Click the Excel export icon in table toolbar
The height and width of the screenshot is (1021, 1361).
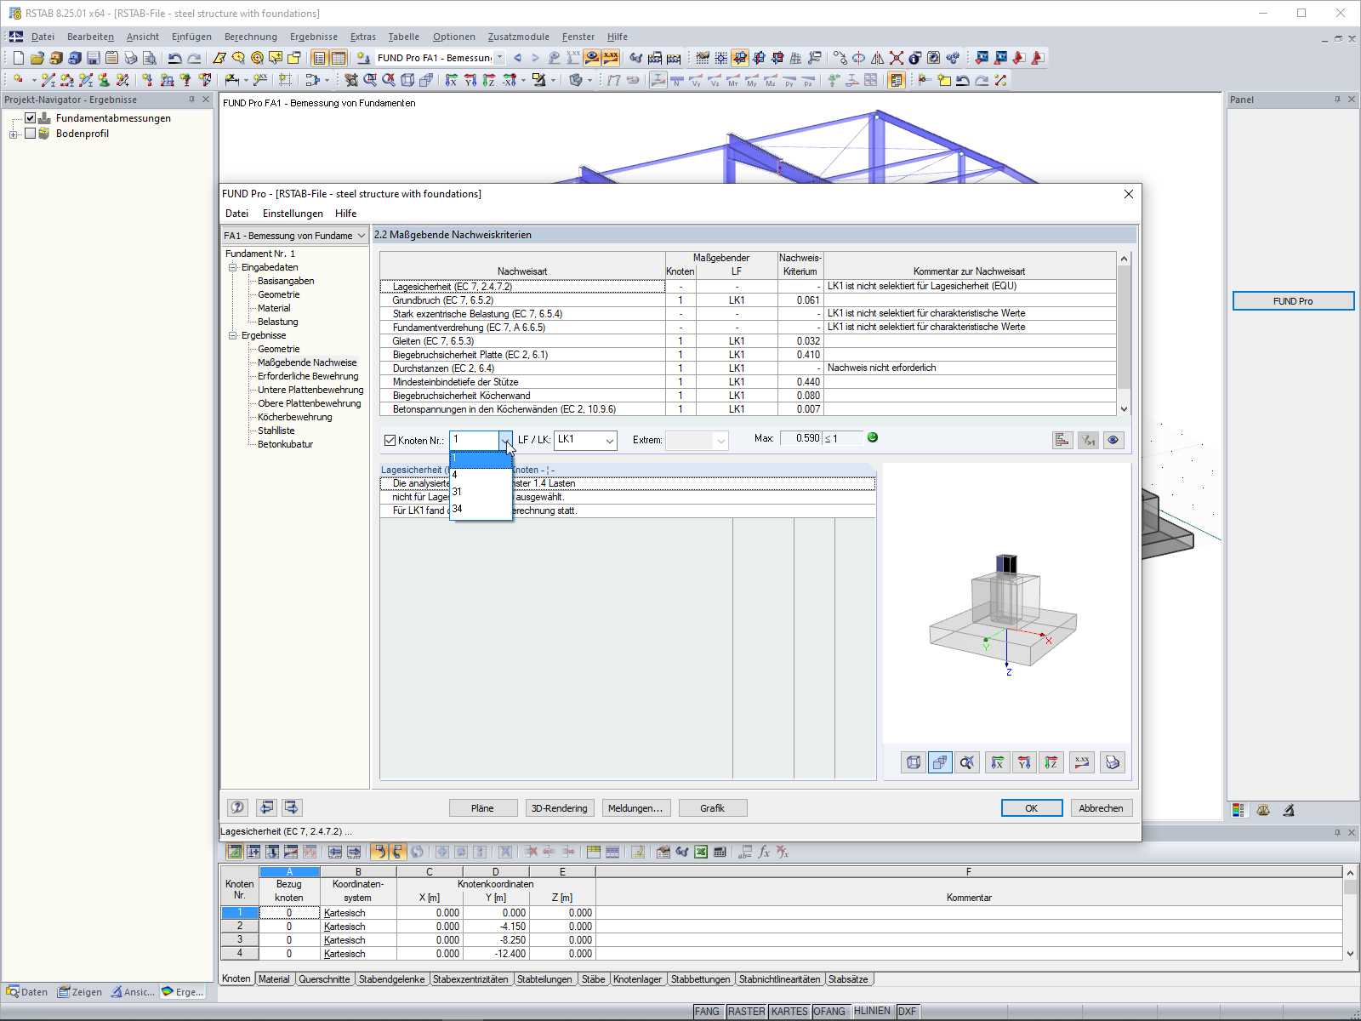701,852
